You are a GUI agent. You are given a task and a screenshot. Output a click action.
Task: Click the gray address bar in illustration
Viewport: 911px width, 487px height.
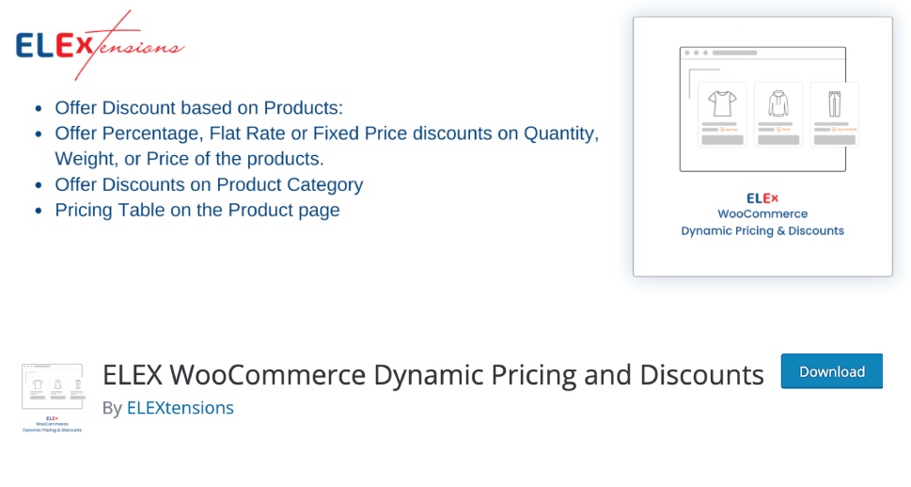(734, 53)
